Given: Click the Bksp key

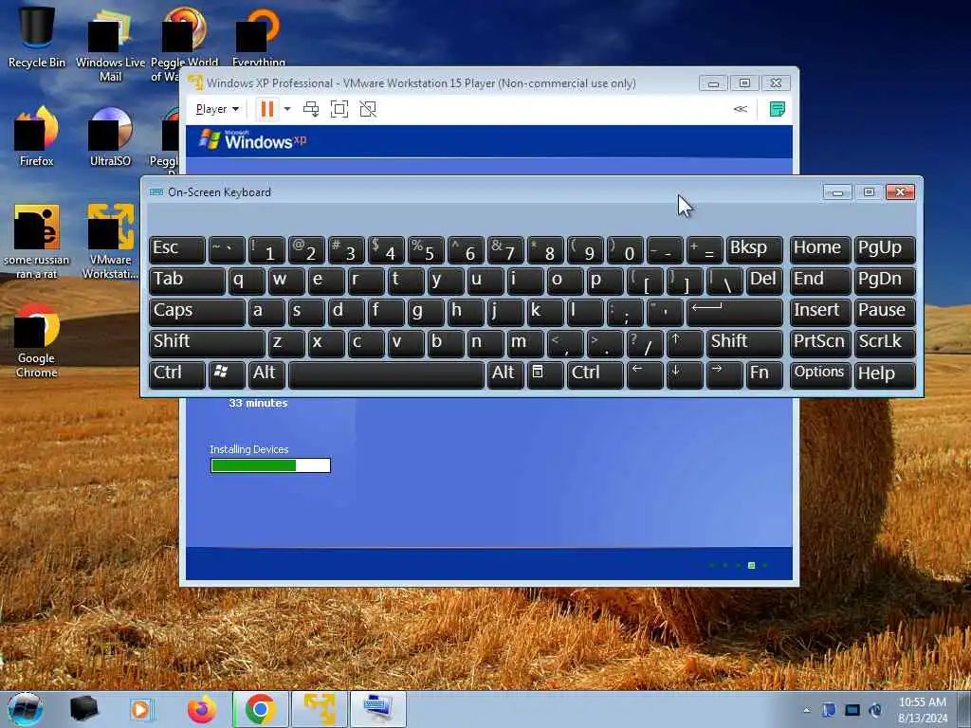Looking at the screenshot, I should click(x=754, y=249).
